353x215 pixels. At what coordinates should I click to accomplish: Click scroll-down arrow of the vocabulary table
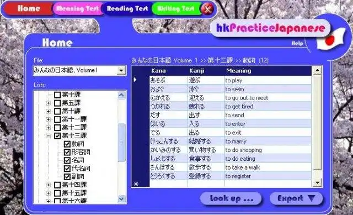point(317,182)
